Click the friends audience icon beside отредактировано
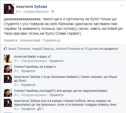The width and height of the screenshot is (126, 113). pos(53,12)
